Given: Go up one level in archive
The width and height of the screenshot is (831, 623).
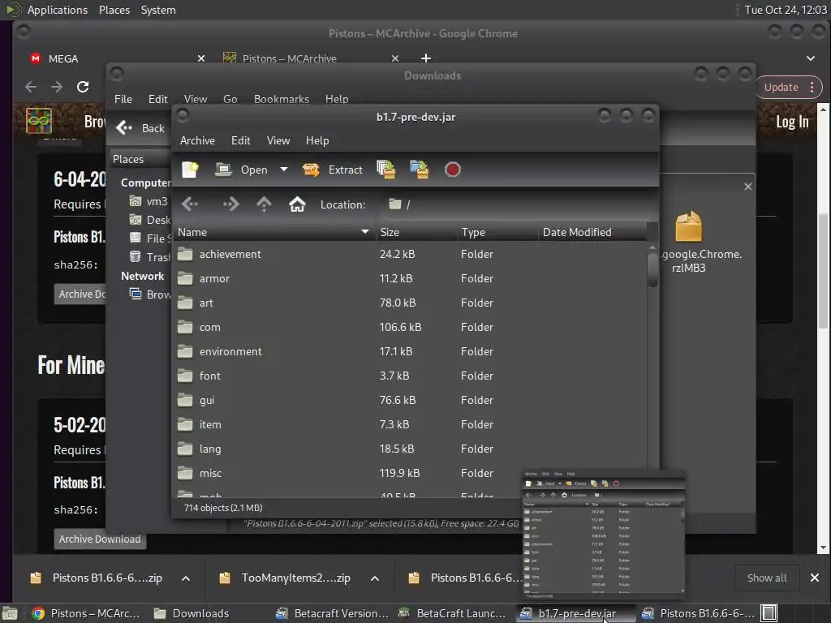Looking at the screenshot, I should (264, 204).
